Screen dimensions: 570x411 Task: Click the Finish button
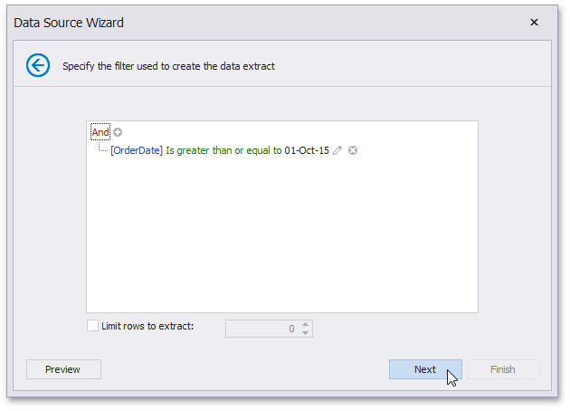[x=503, y=369]
